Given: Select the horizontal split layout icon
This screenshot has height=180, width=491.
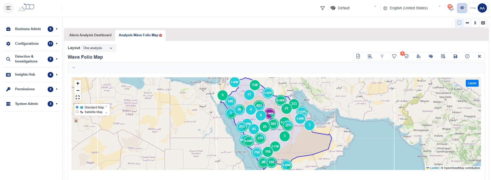Looking at the screenshot, I should (x=467, y=23).
